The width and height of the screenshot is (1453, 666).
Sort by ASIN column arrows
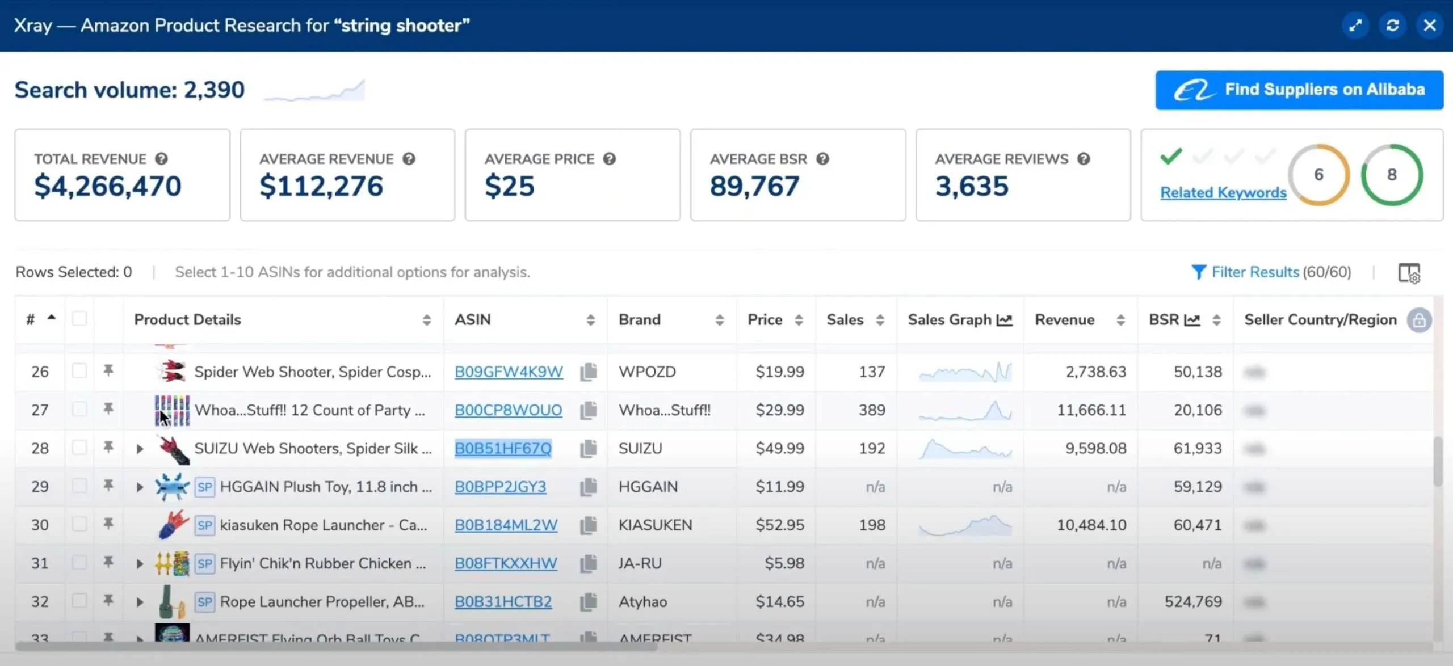coord(591,321)
